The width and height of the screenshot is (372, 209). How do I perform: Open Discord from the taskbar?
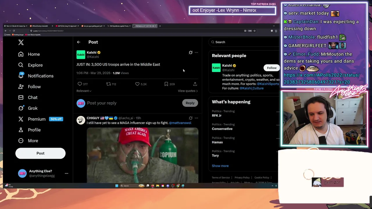coord(168,186)
